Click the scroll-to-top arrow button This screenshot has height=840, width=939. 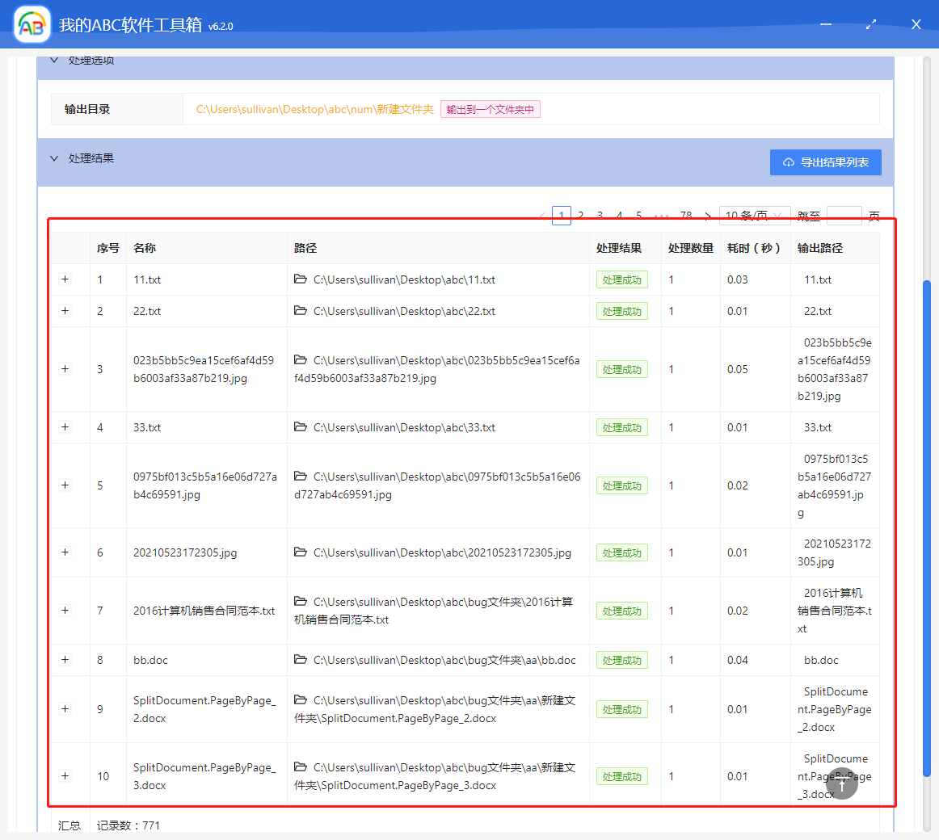[x=841, y=783]
